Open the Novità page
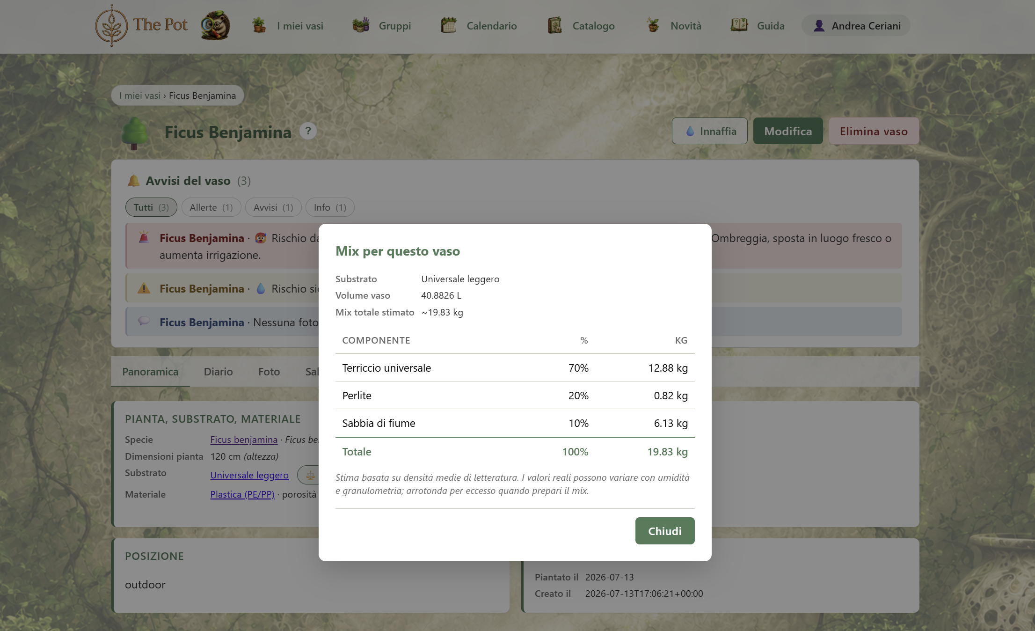Viewport: 1035px width, 631px height. pos(685,26)
